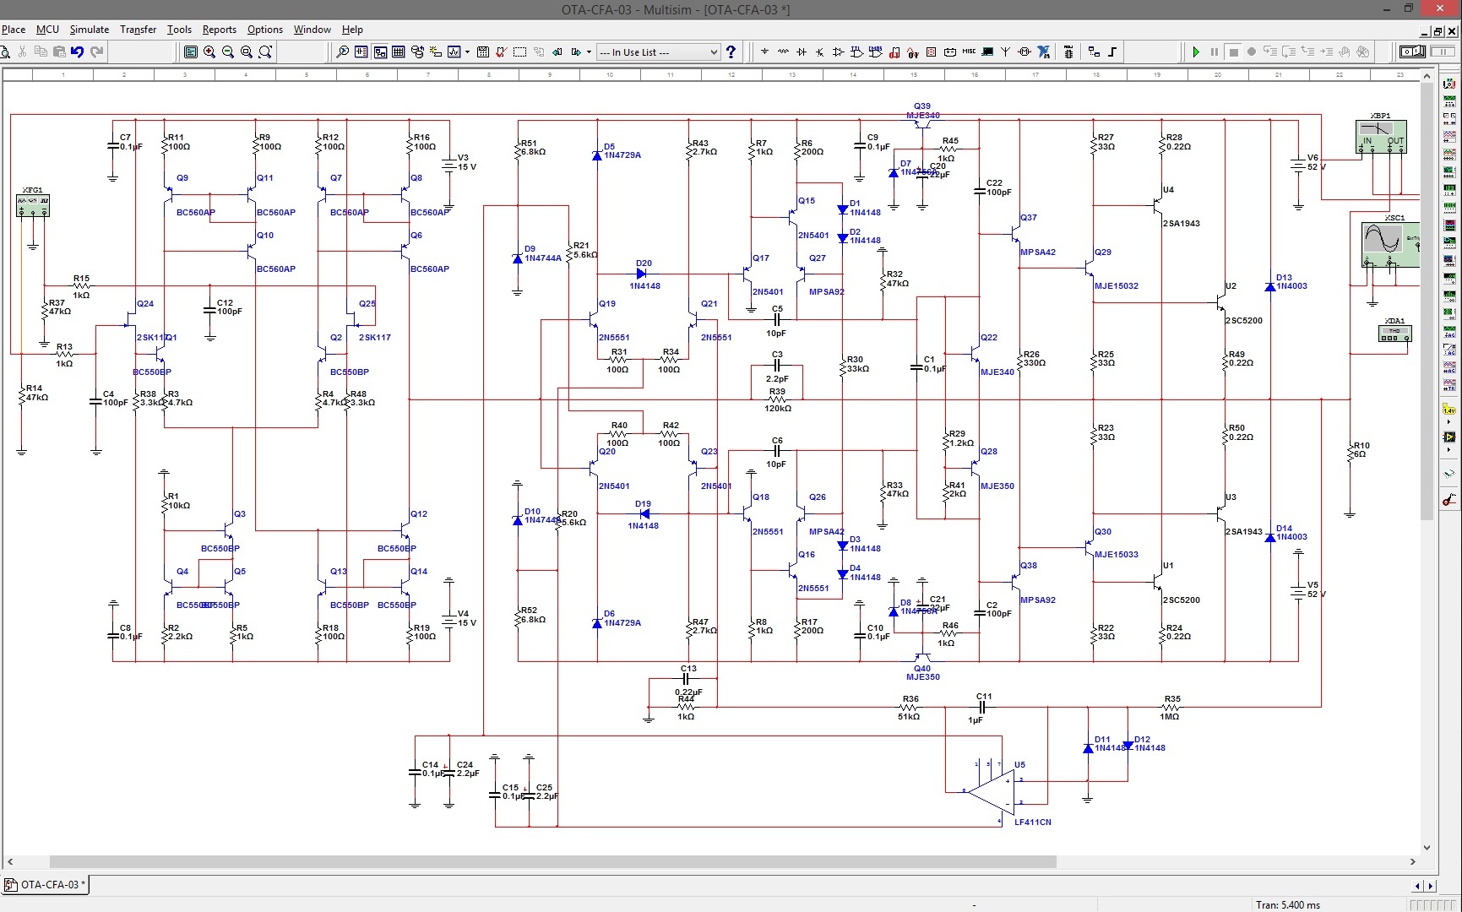
Task: Toggle the Design Toolbox icon
Action: [x=380, y=52]
